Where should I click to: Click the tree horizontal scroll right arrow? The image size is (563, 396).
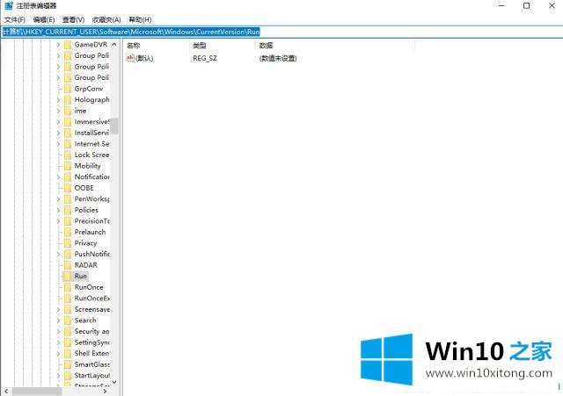tap(106, 392)
